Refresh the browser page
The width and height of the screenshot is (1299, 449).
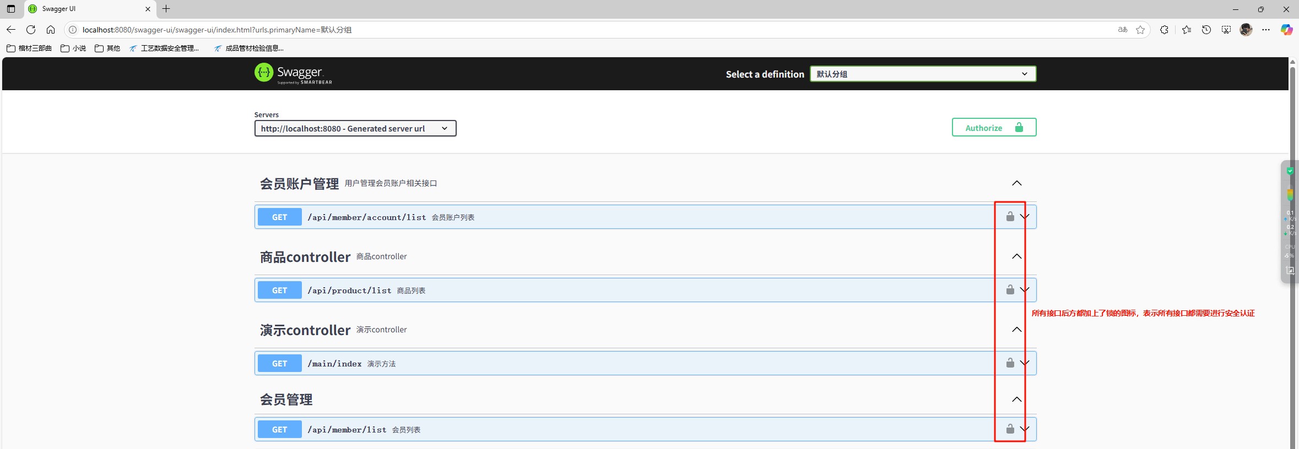tap(31, 30)
